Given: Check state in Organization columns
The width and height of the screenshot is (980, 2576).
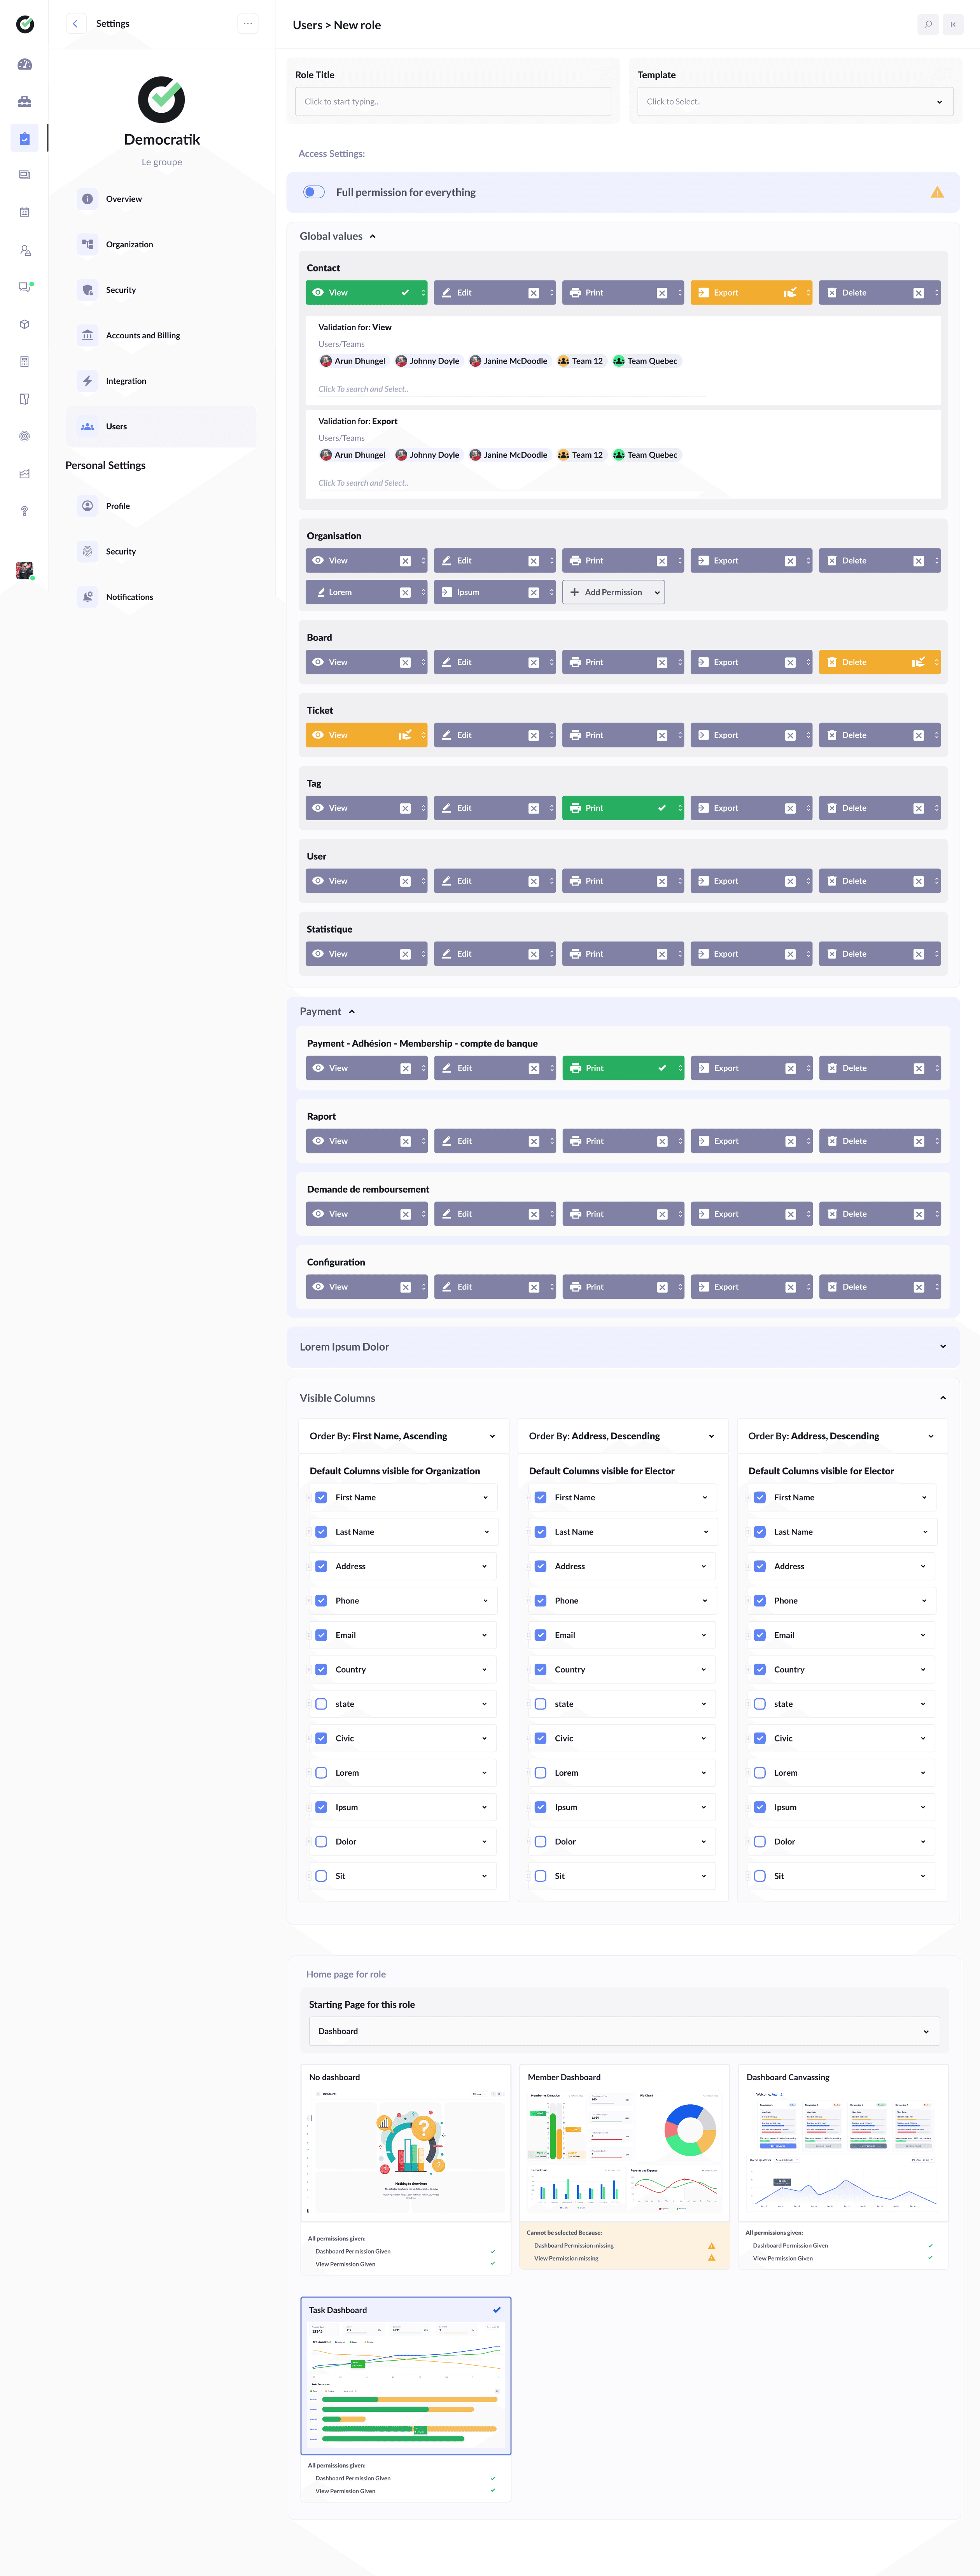Looking at the screenshot, I should click(321, 1704).
